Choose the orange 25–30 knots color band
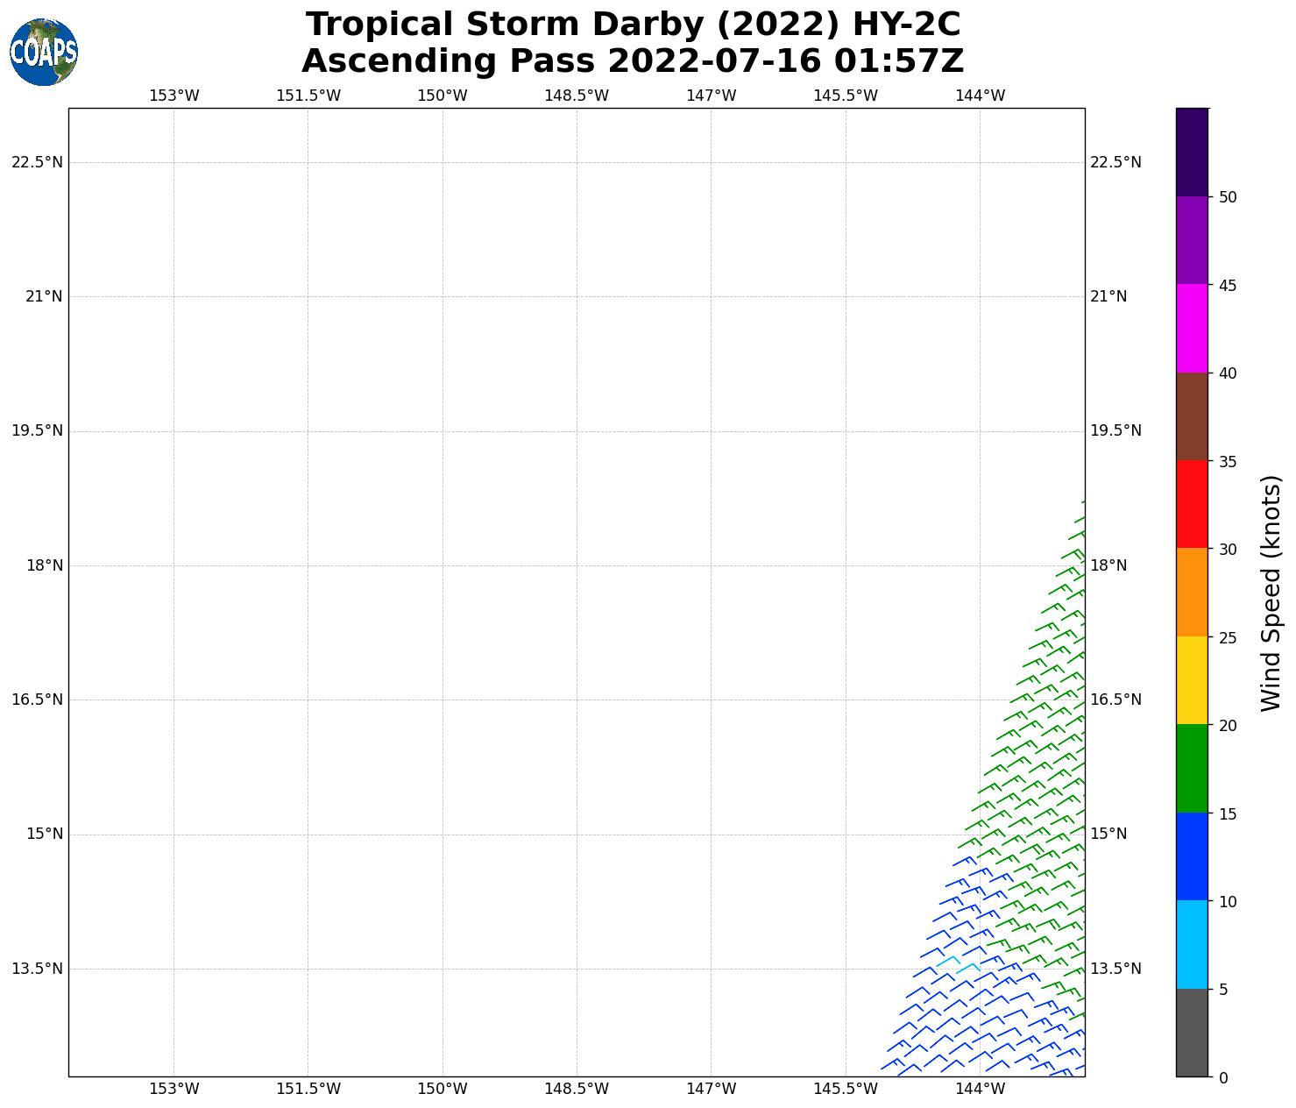This screenshot has width=1296, height=1108. (1192, 592)
